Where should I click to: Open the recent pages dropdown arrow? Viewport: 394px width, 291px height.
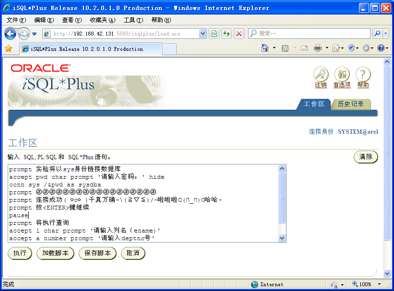[35, 34]
